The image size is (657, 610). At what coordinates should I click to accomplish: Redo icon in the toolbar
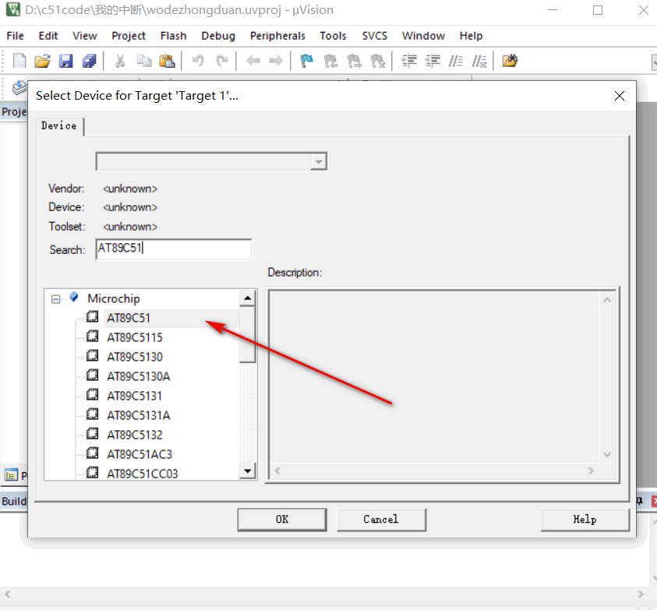pos(221,62)
